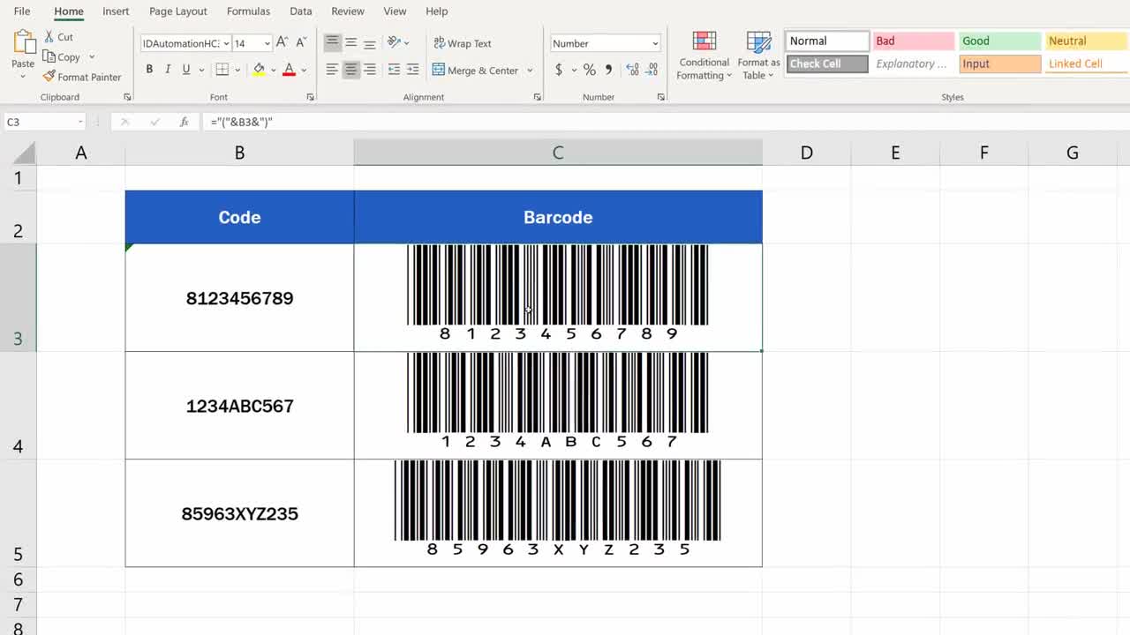Decrease font size with the smaller A icon

301,42
